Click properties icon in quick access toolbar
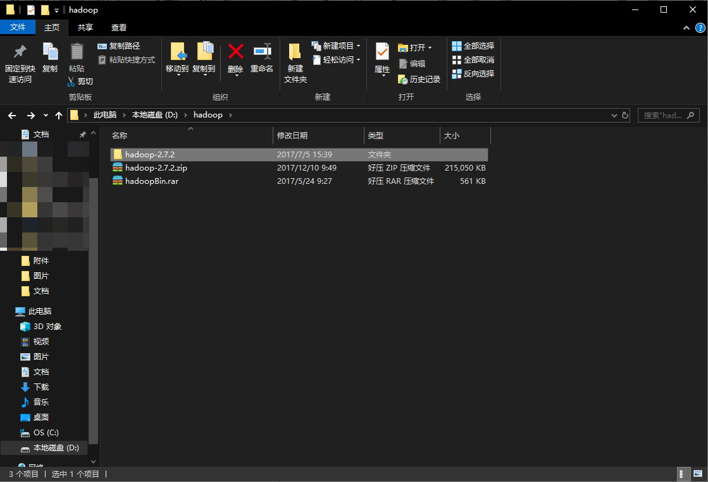 click(31, 10)
